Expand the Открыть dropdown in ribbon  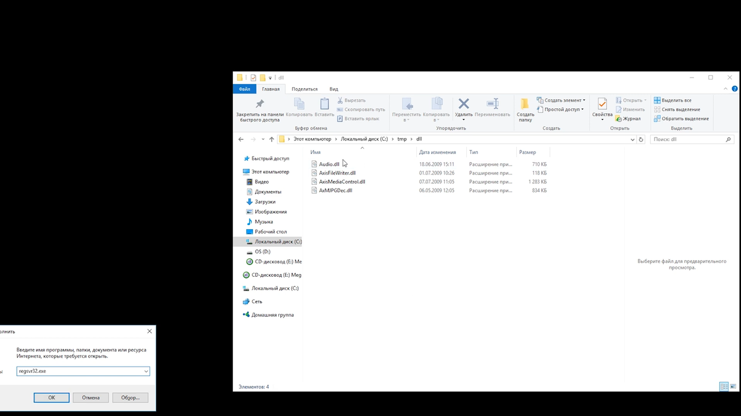click(645, 100)
